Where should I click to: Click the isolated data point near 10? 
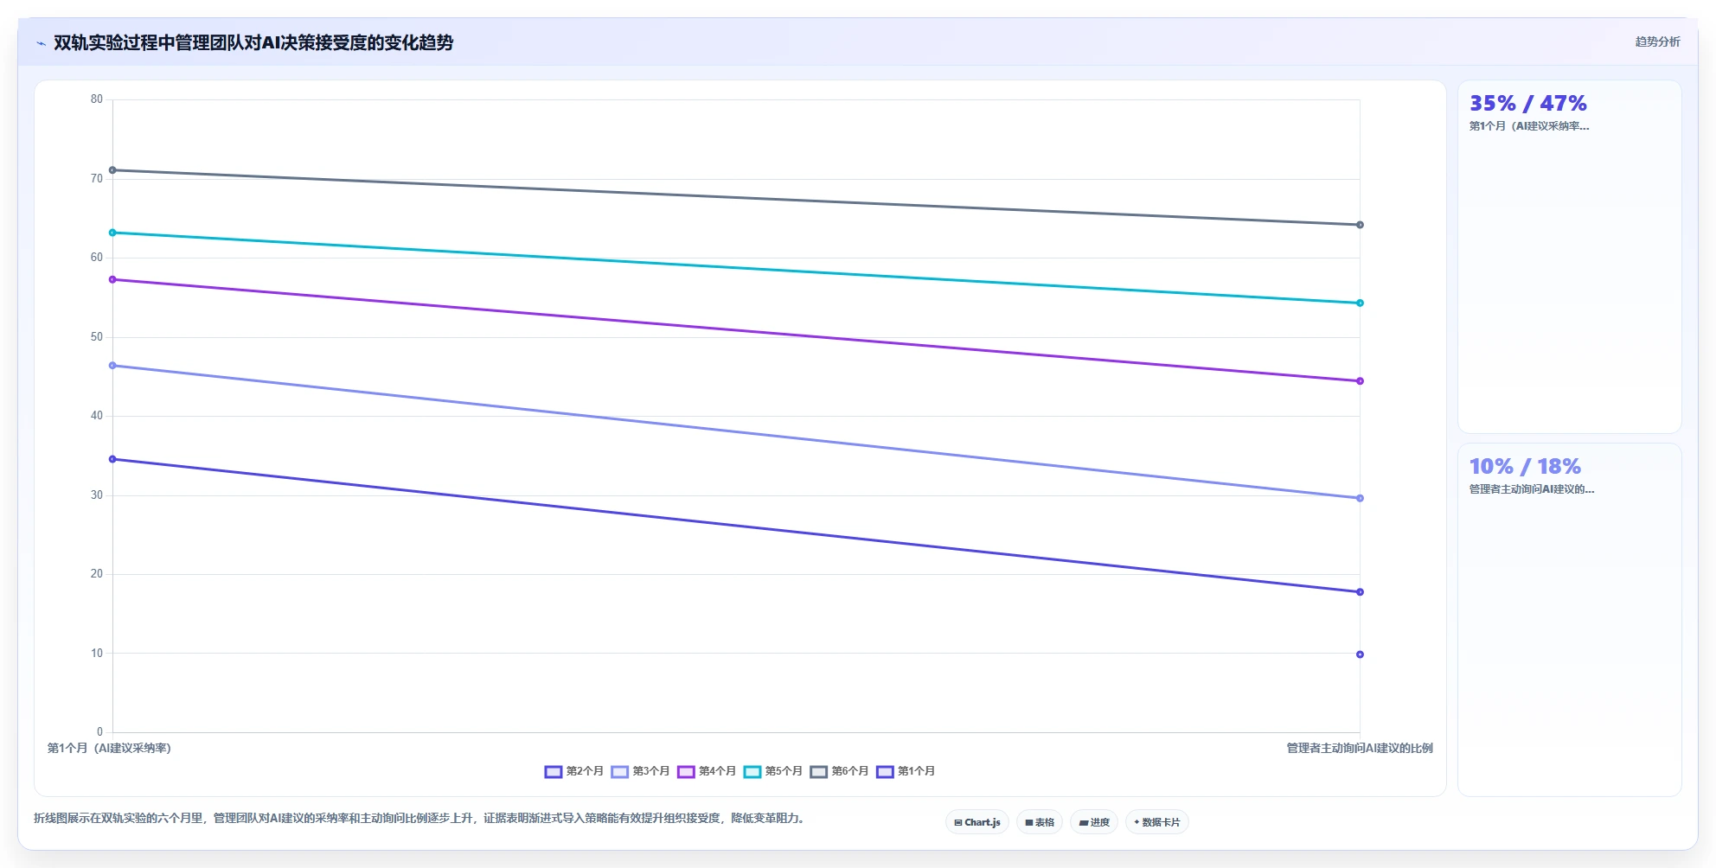tap(1360, 654)
